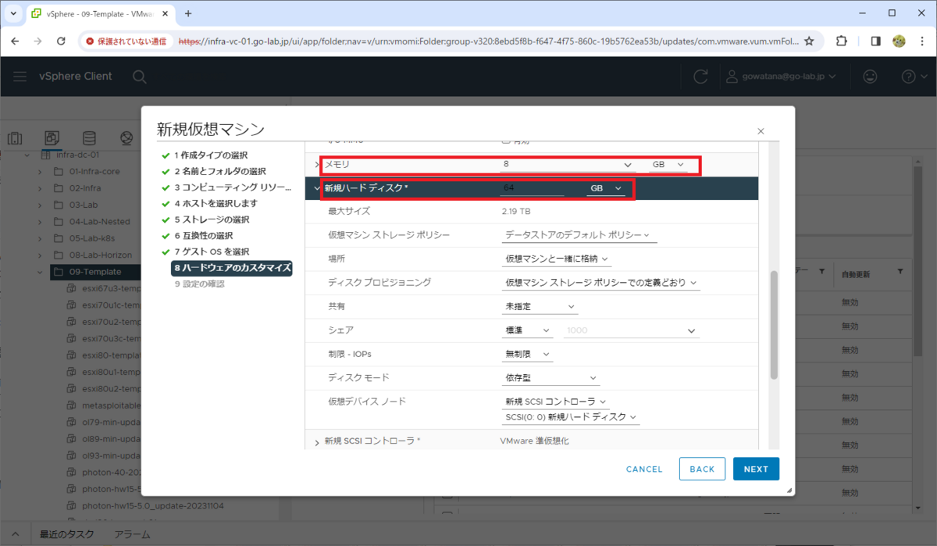Open the user account gowatana@go-lab.jp menu
The image size is (937, 546).
point(781,77)
